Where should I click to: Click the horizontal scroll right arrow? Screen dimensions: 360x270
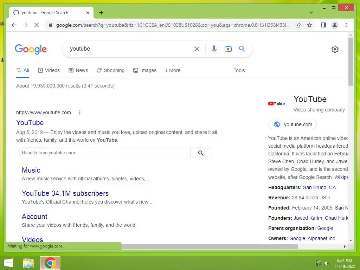[x=345, y=246]
